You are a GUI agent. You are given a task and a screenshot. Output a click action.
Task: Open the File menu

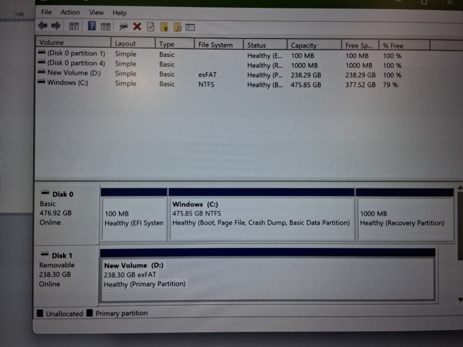(x=46, y=12)
